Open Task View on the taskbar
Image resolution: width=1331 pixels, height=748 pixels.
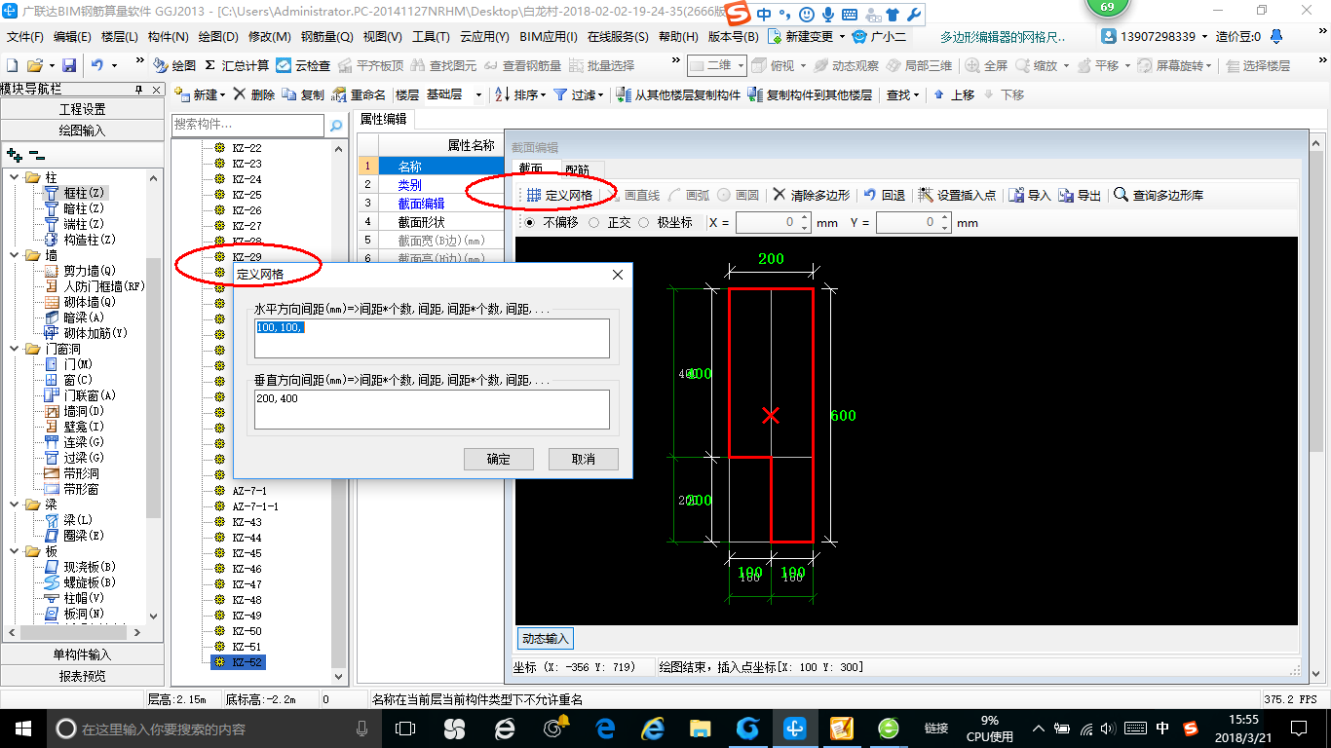pyautogui.click(x=404, y=729)
